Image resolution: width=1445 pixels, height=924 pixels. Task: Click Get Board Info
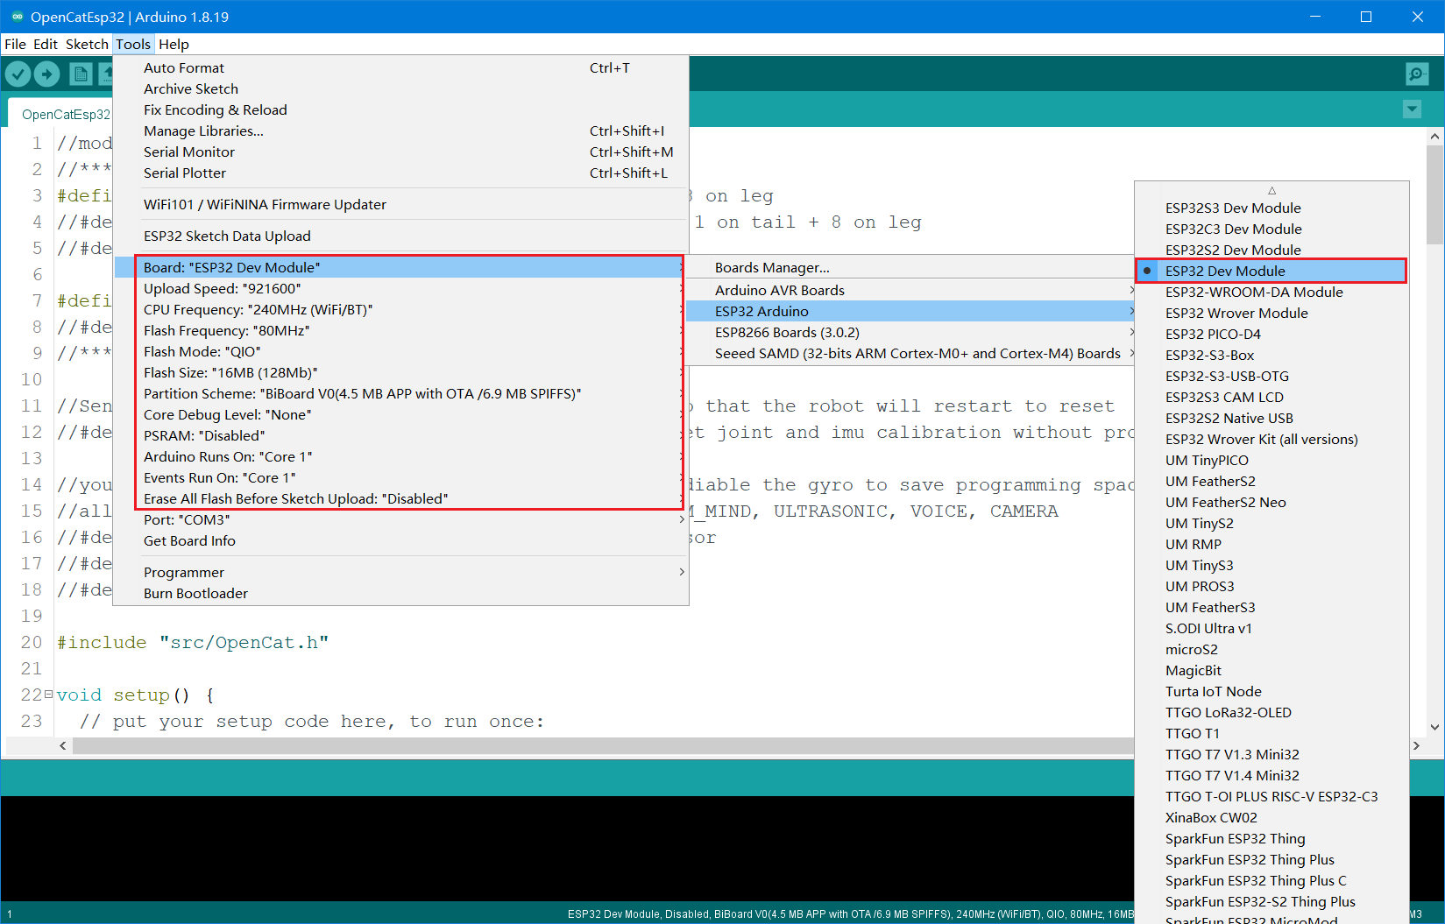(189, 541)
